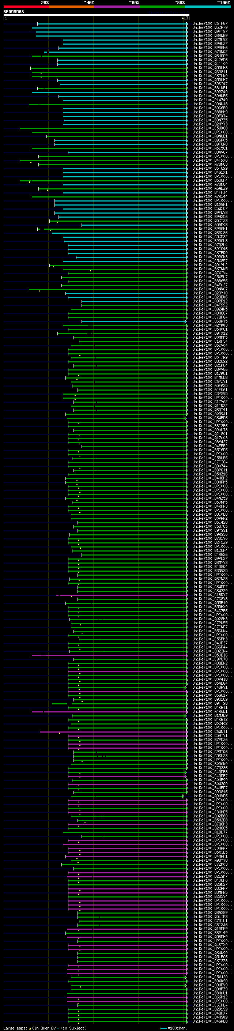This screenshot has height=1031, width=234.
Task: Select hit label UniRef100_C9PU70
Action: [x=210, y=659]
